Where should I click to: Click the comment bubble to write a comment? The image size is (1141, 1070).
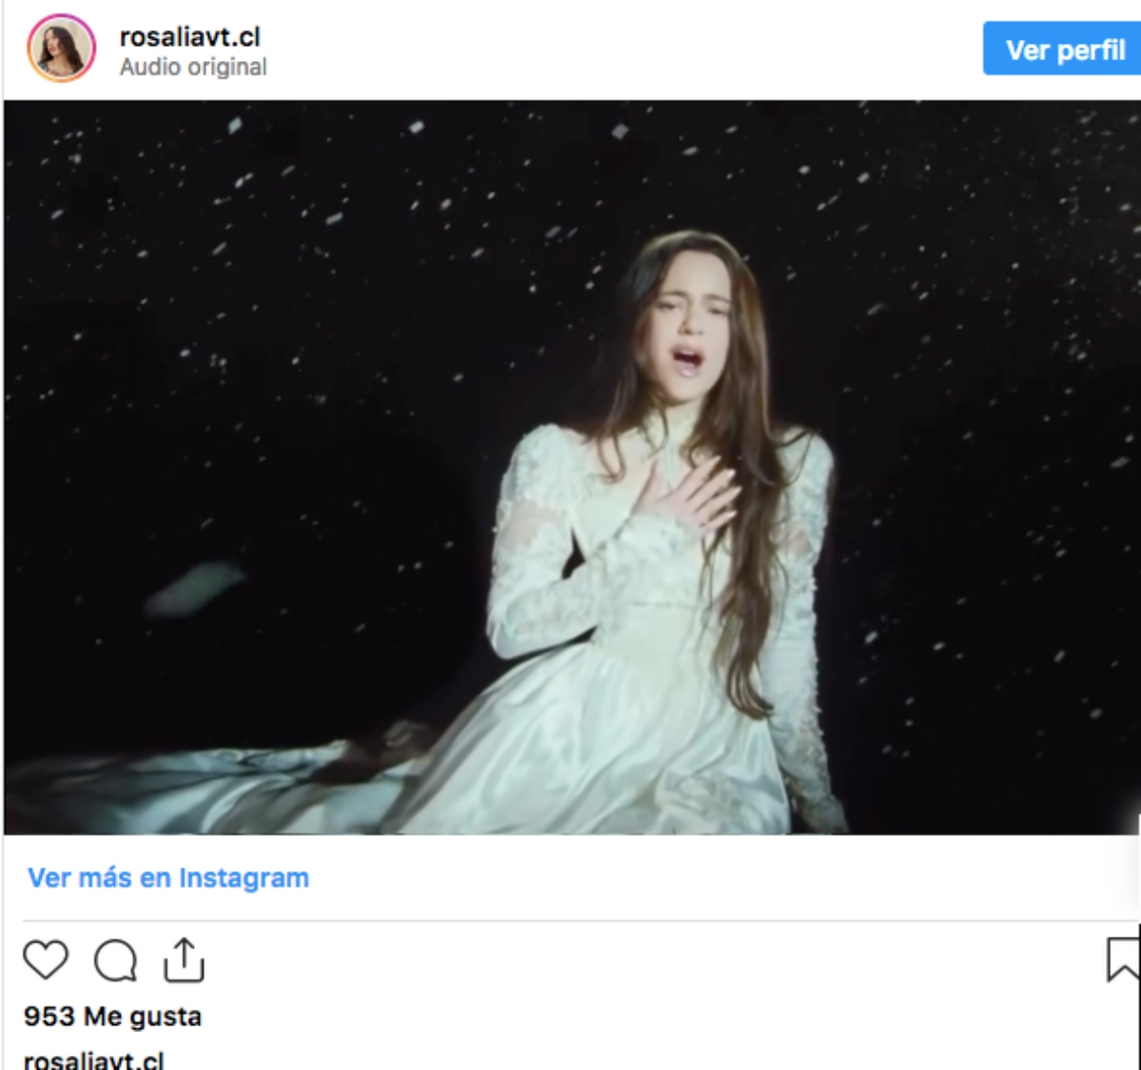point(116,963)
